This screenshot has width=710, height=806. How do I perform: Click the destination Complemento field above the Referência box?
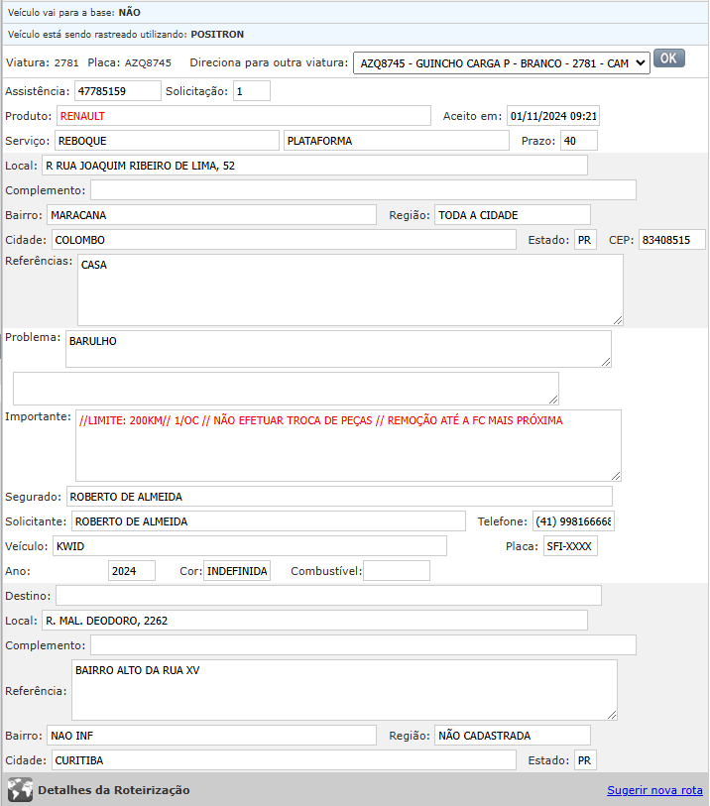[364, 645]
